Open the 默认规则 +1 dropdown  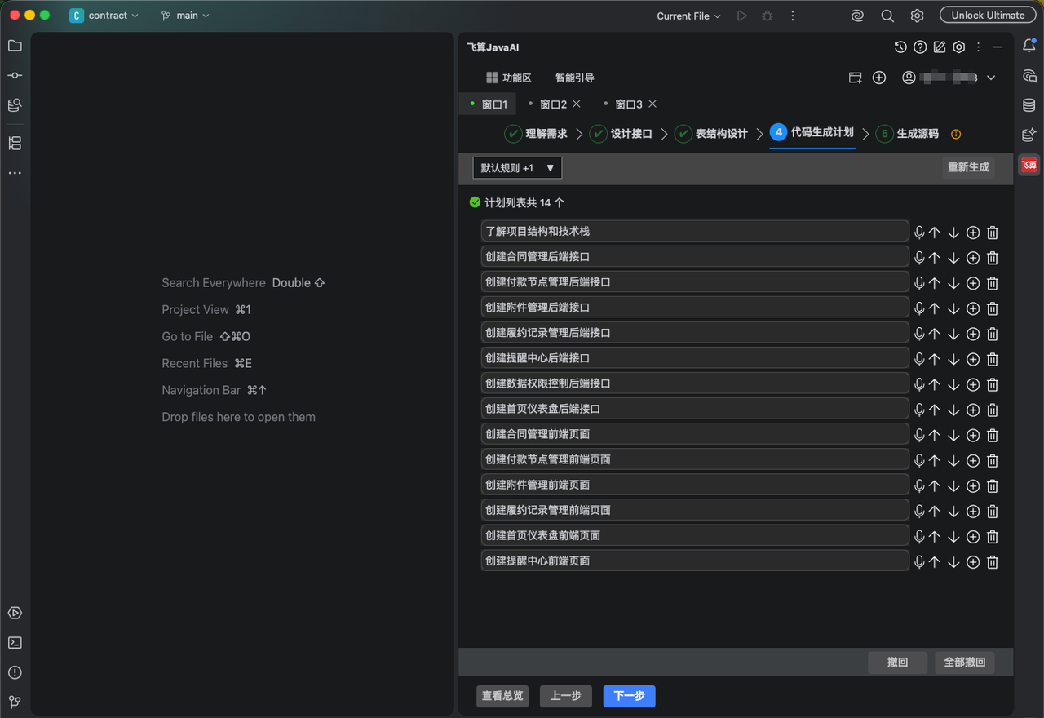point(517,168)
